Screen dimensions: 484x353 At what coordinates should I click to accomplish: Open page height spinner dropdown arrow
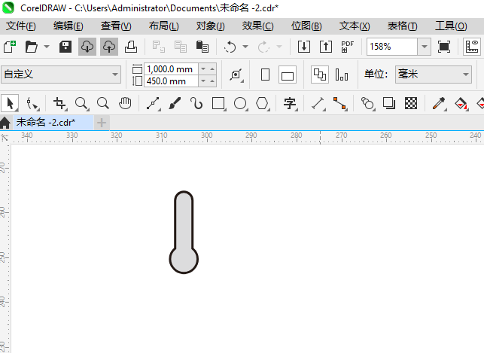pos(203,81)
